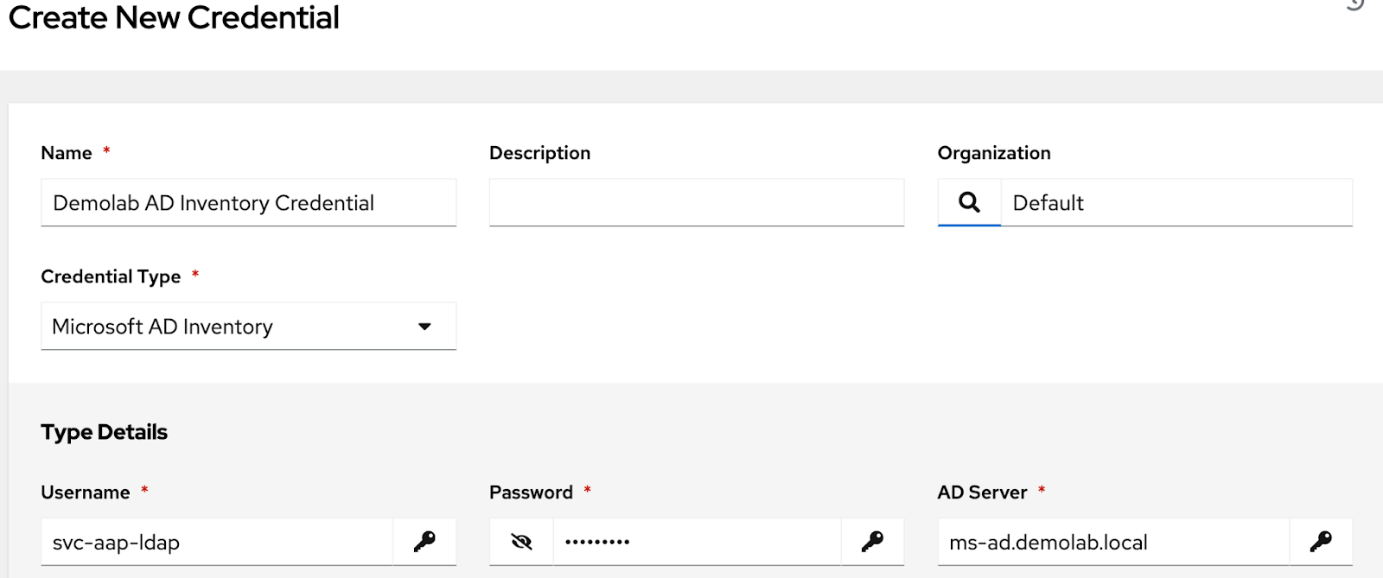Click the Password field label
This screenshot has height=578, width=1383.
point(531,492)
